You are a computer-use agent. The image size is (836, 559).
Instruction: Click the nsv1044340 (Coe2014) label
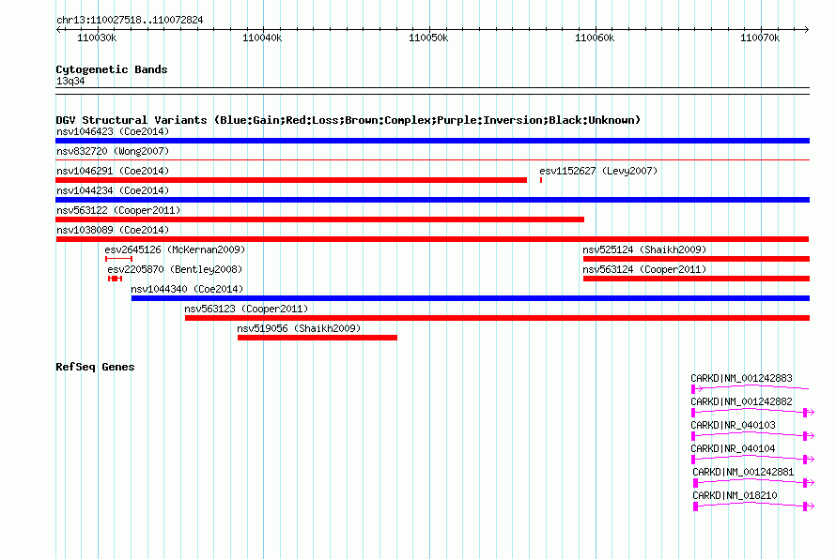click(187, 289)
